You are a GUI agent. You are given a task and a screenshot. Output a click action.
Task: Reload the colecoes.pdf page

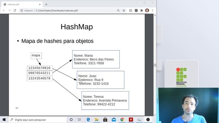point(15,11)
